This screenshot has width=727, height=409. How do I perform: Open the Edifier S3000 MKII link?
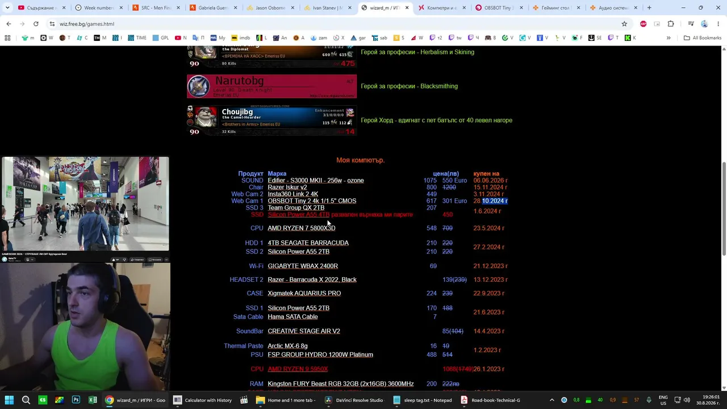pos(316,181)
